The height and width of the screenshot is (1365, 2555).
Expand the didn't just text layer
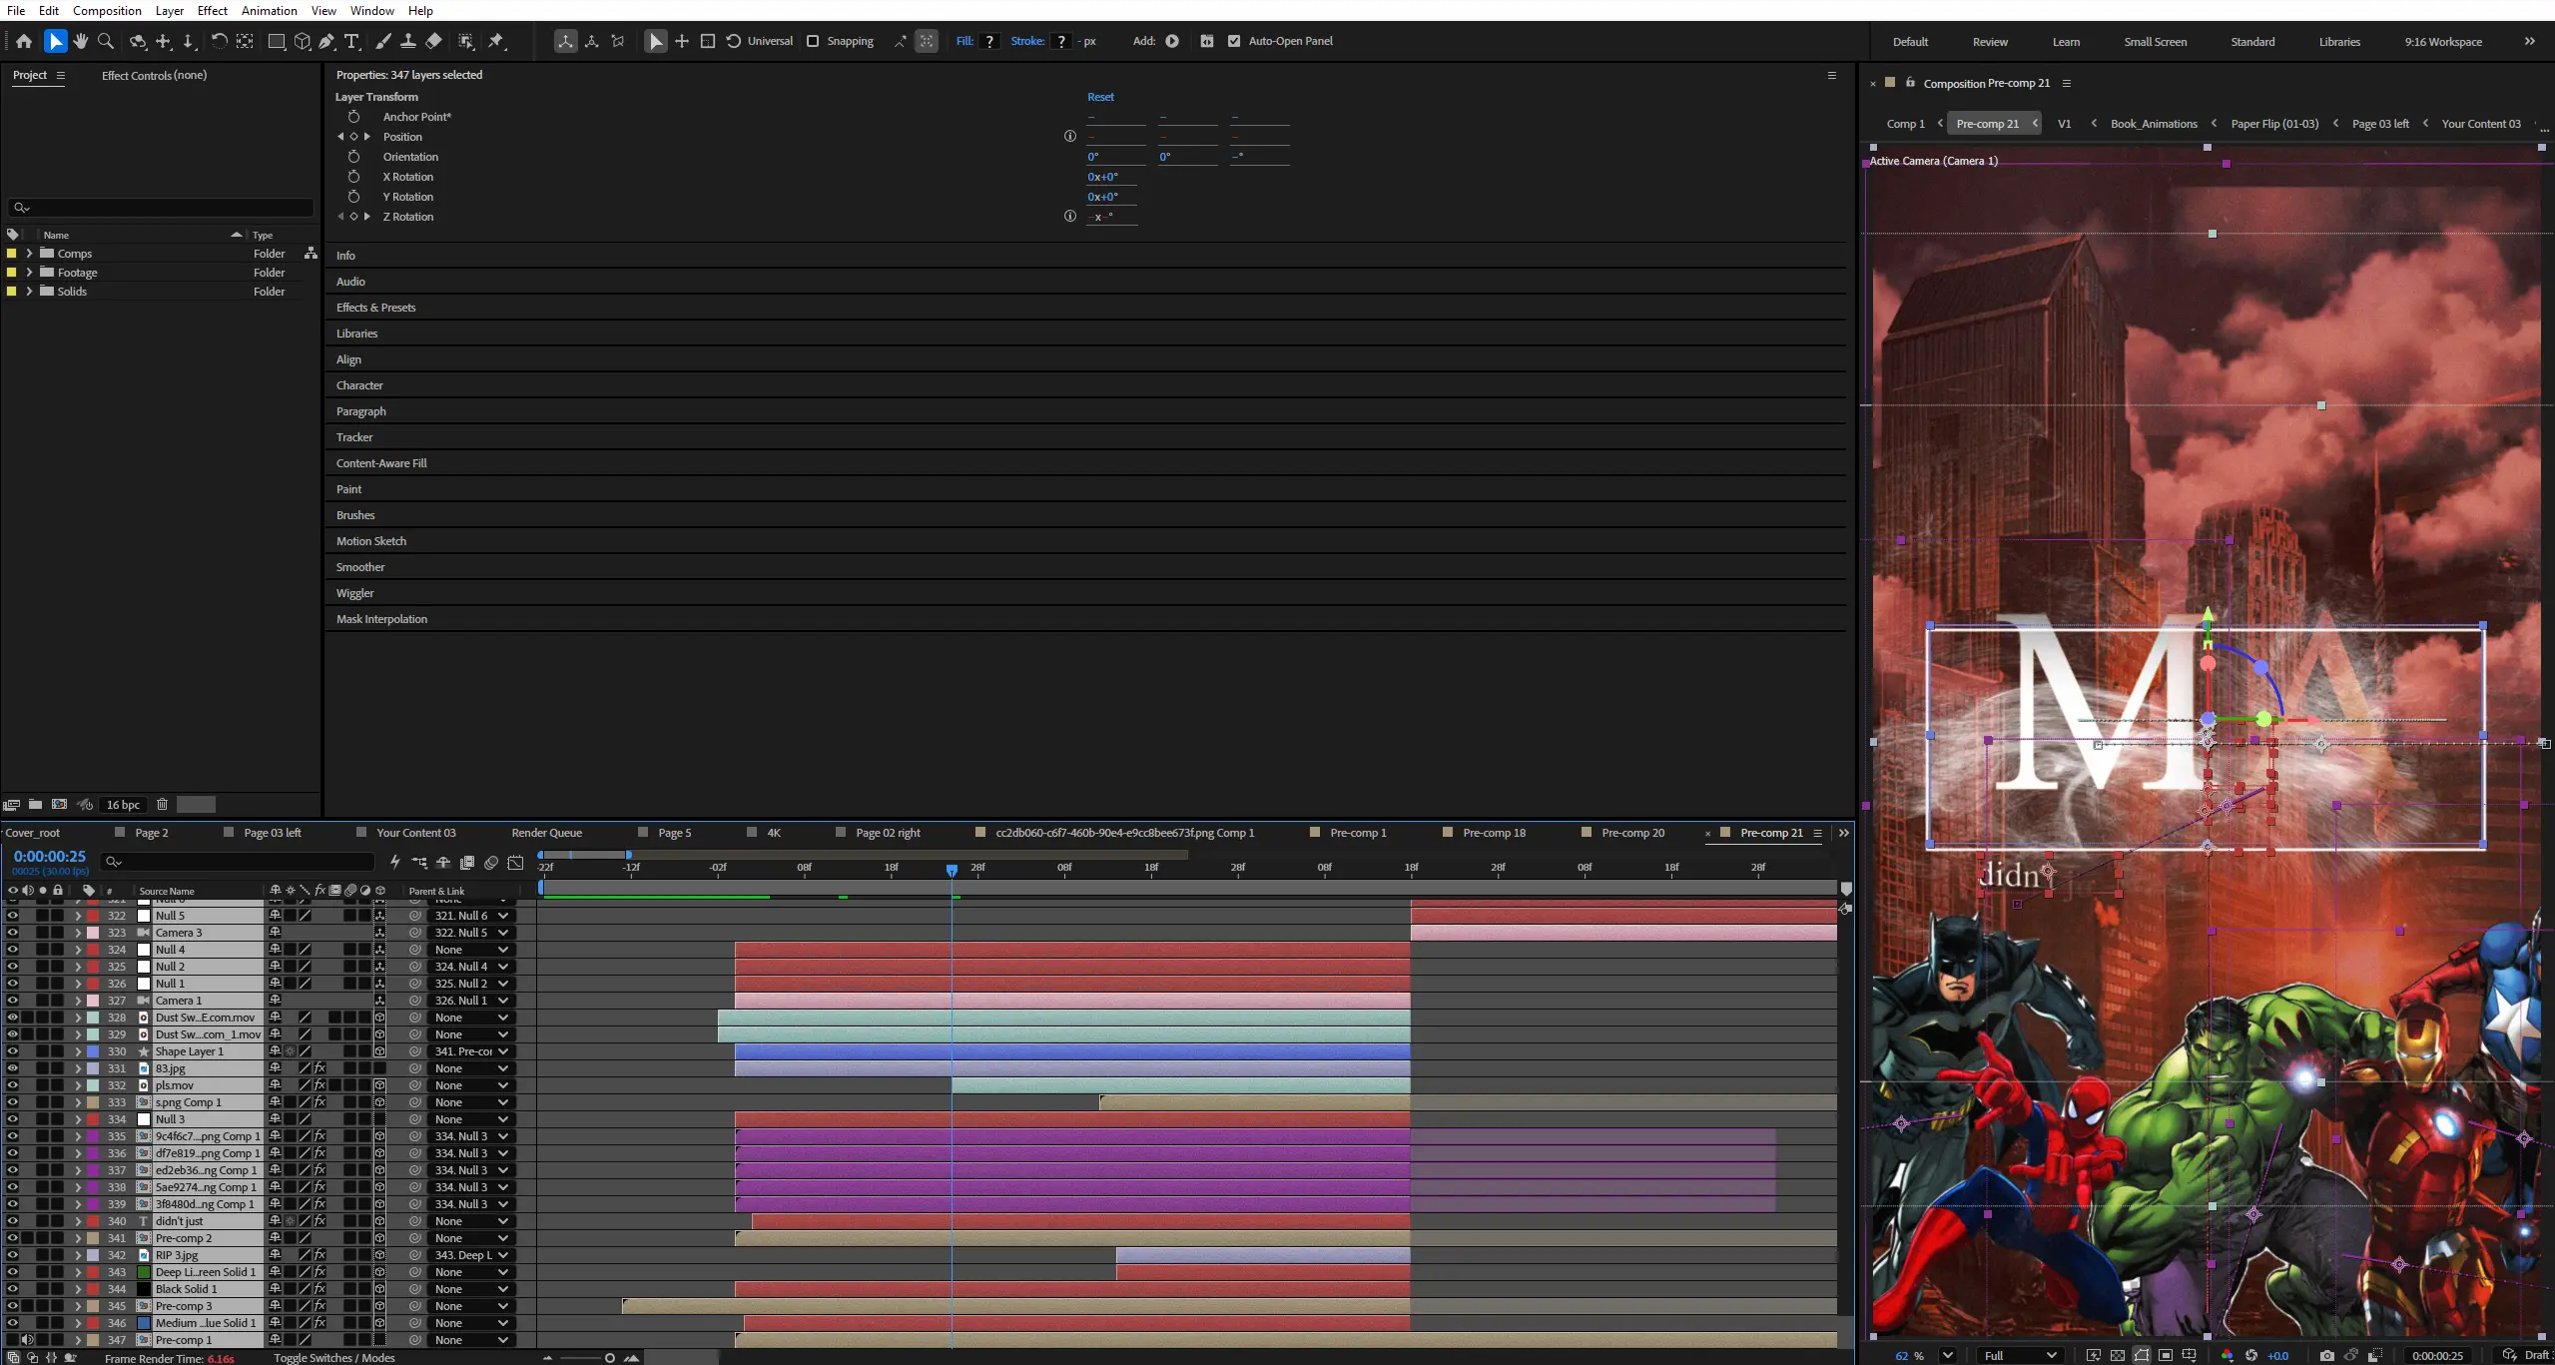click(78, 1221)
